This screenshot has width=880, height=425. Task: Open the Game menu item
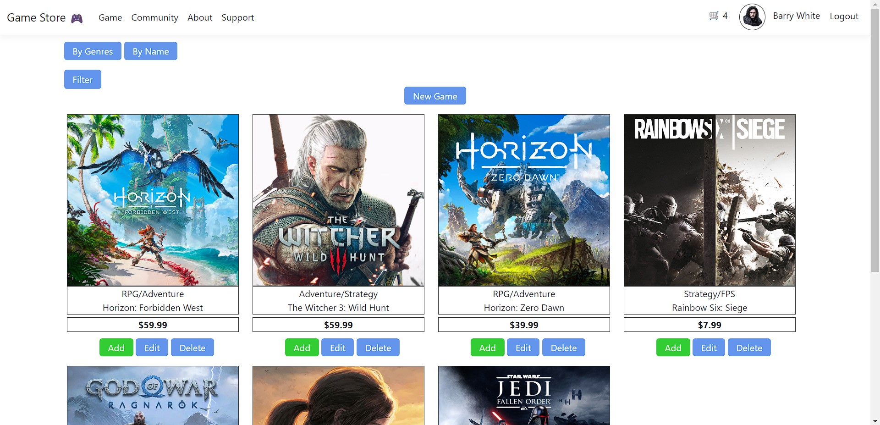coord(110,17)
